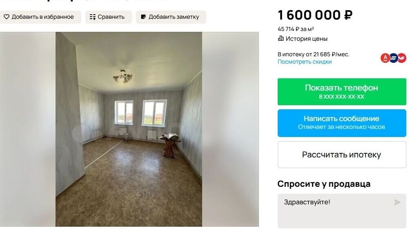
Task: Open the main apartment room photo
Action: [x=129, y=129]
